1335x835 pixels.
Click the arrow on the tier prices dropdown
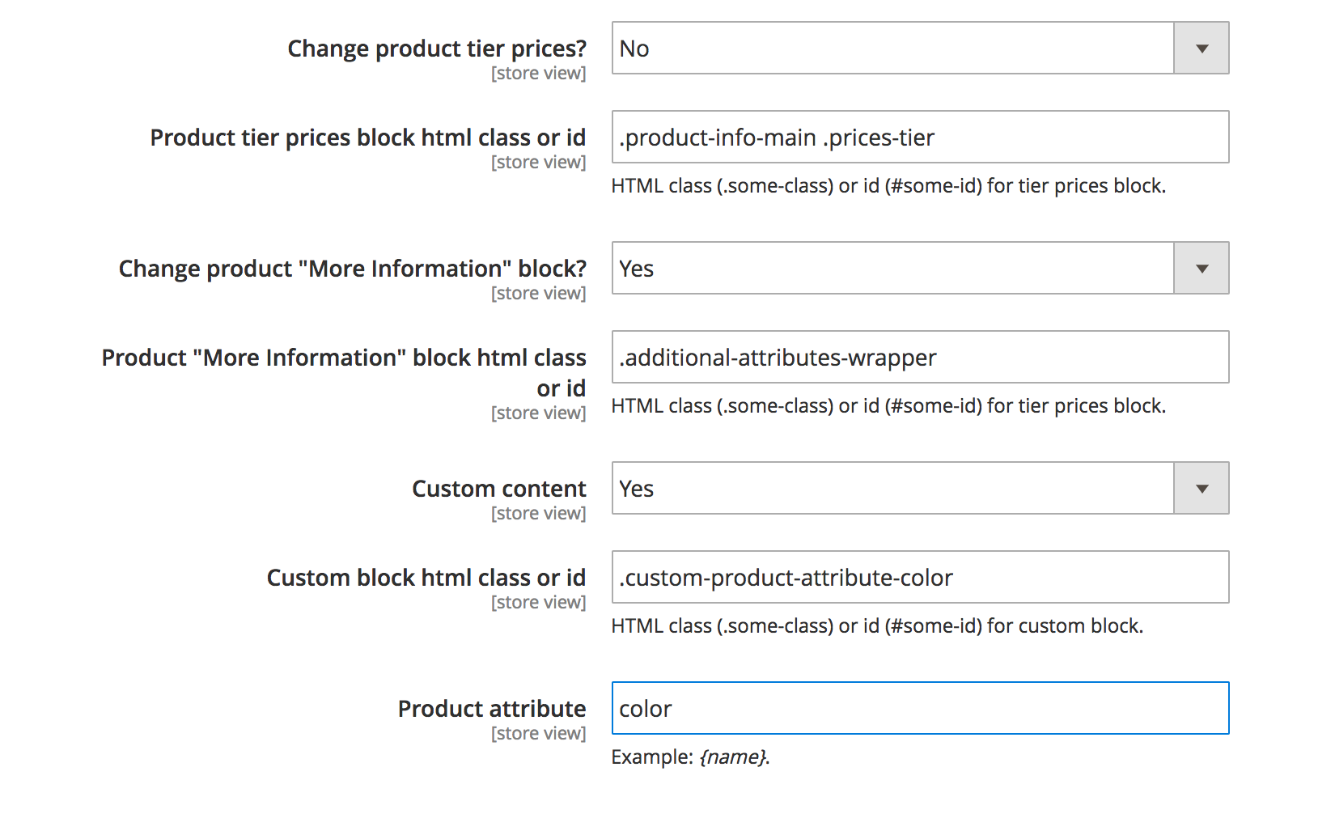coord(1201,49)
